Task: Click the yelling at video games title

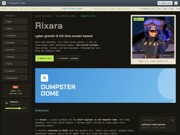Action: [153, 124]
